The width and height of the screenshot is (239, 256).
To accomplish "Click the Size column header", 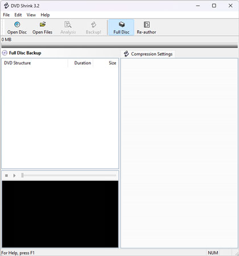I will pyautogui.click(x=106, y=63).
